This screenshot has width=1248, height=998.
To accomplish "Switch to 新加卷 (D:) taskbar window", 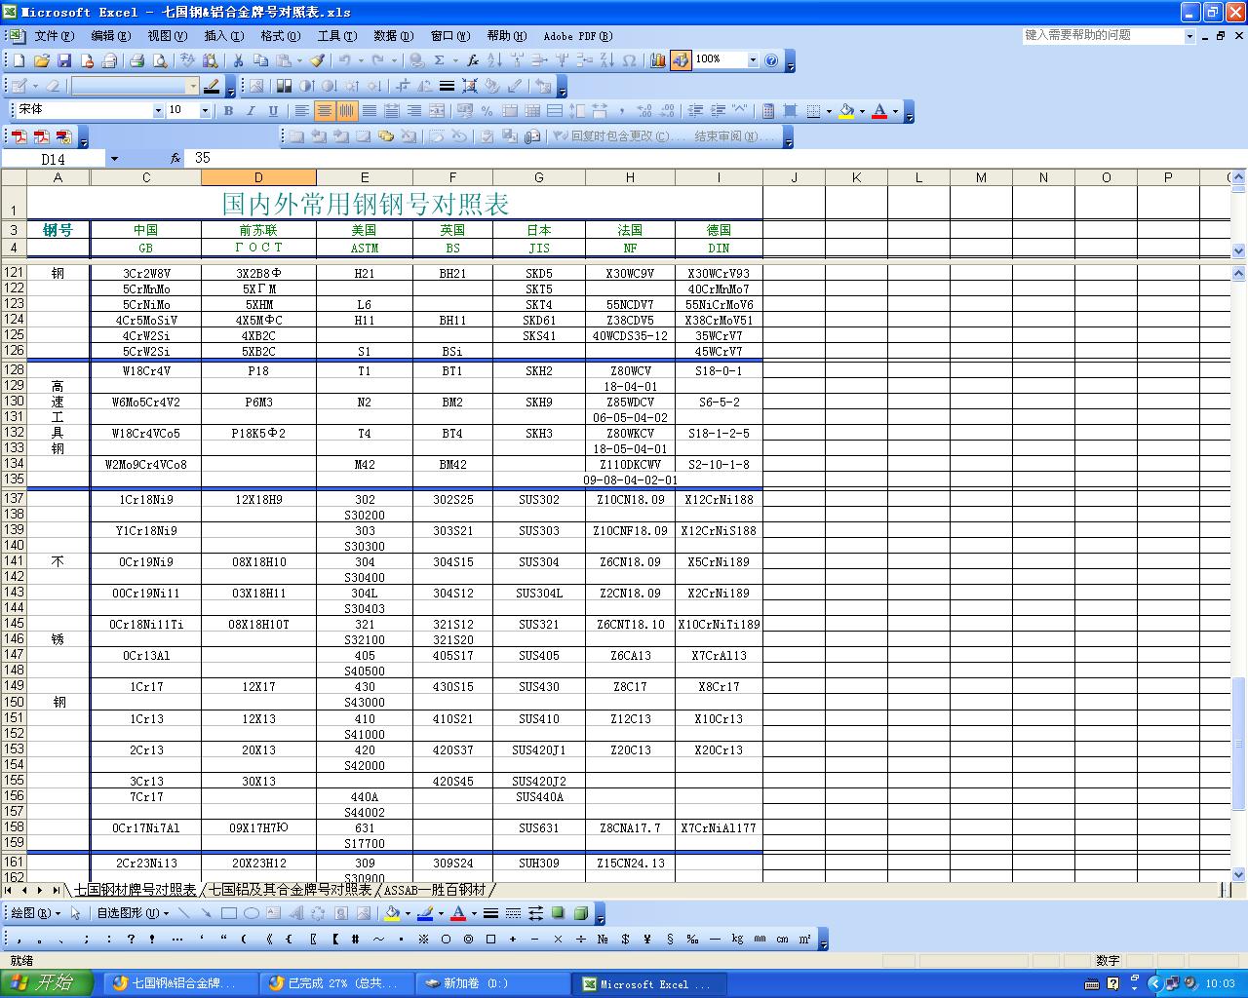I will pos(492,983).
